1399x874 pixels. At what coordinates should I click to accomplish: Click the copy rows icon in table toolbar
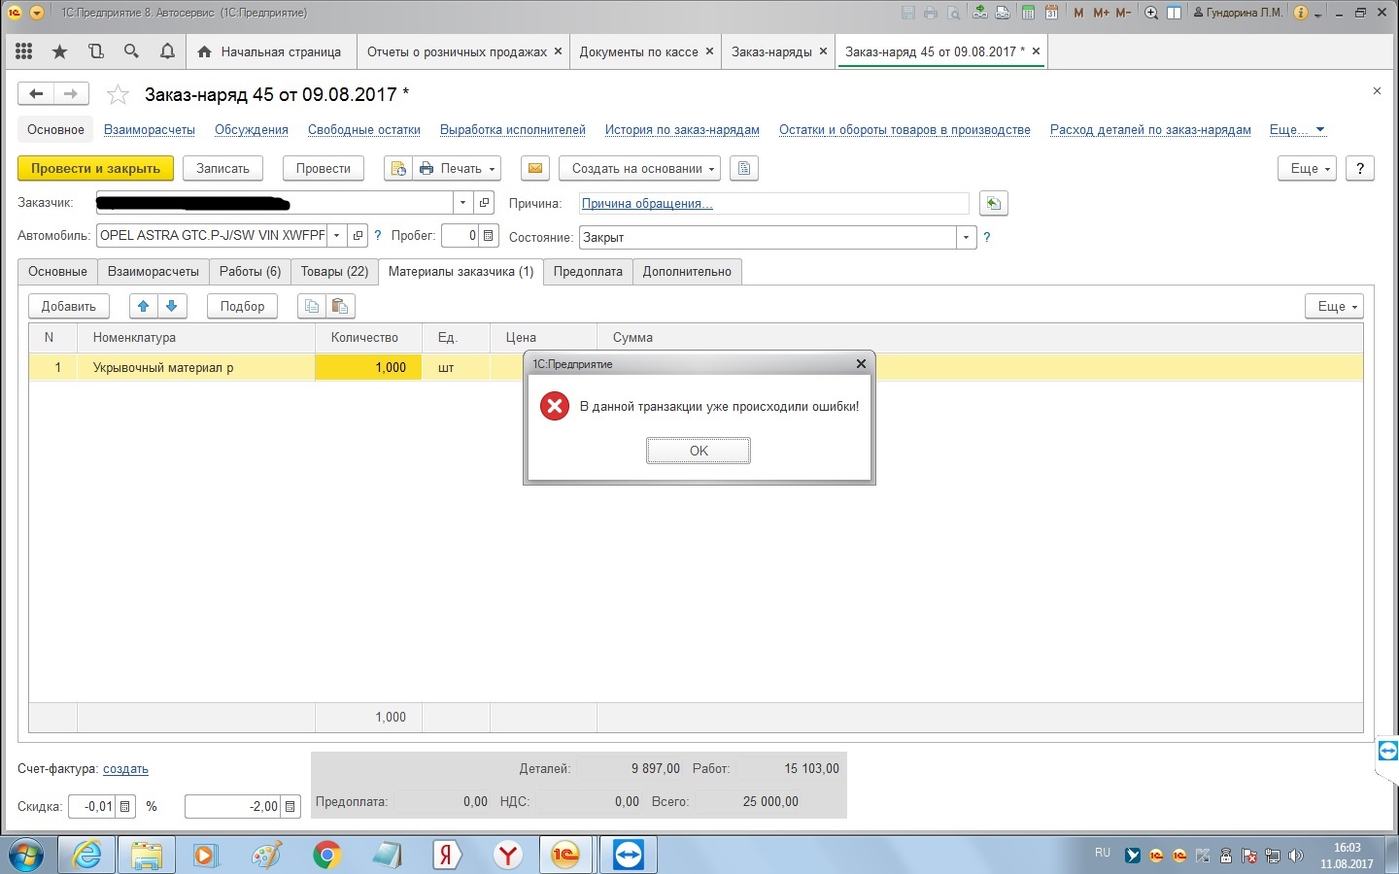click(x=312, y=306)
